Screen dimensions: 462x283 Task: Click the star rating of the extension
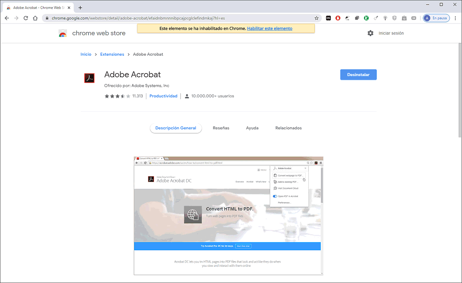point(117,96)
